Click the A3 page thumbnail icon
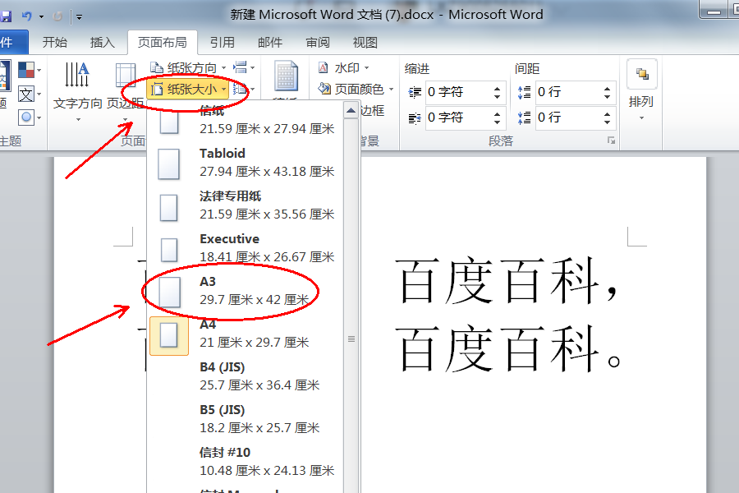The height and width of the screenshot is (493, 739). (169, 292)
